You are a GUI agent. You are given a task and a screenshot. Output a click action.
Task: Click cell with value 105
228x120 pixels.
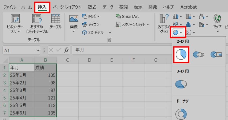tap(45, 75)
